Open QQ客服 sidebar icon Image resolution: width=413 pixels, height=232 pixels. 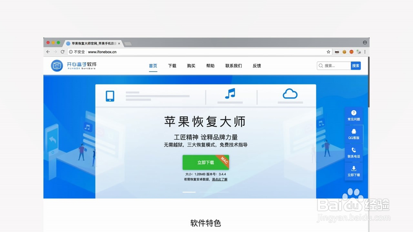coord(354,134)
